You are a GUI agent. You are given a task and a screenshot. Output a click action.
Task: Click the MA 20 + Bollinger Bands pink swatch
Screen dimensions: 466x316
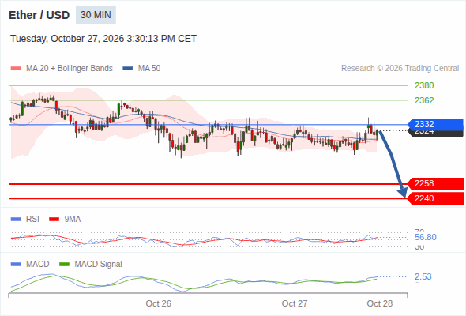(16, 69)
